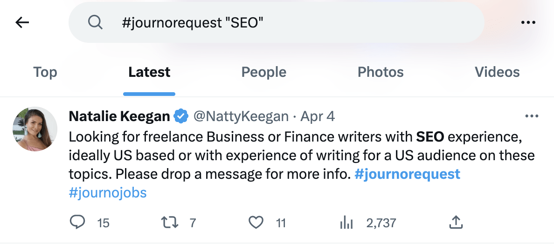Click the Apr 4 tweet timestamp
The width and height of the screenshot is (554, 244).
point(318,116)
